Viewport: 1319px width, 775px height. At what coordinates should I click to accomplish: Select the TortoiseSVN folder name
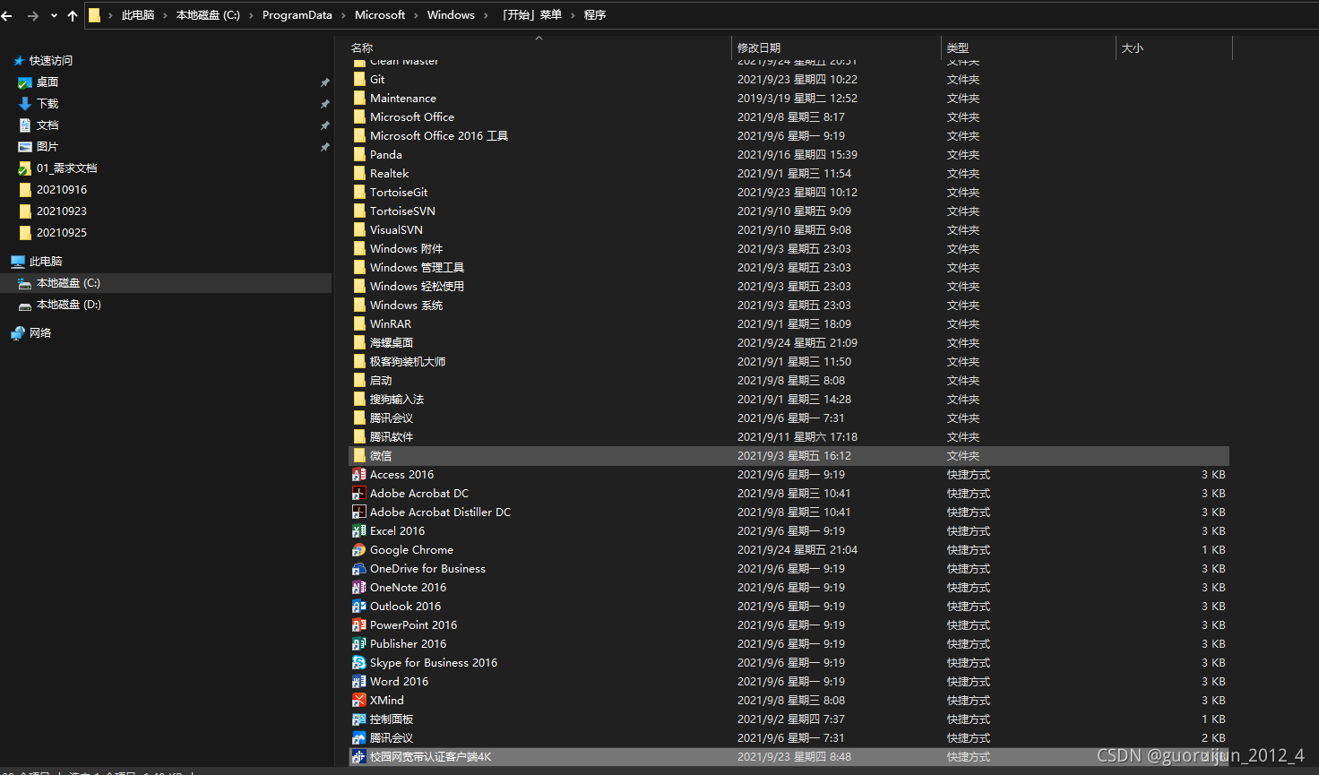point(402,211)
